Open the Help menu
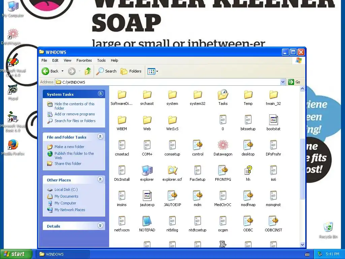This screenshot has width=345, height=259. 115,60
